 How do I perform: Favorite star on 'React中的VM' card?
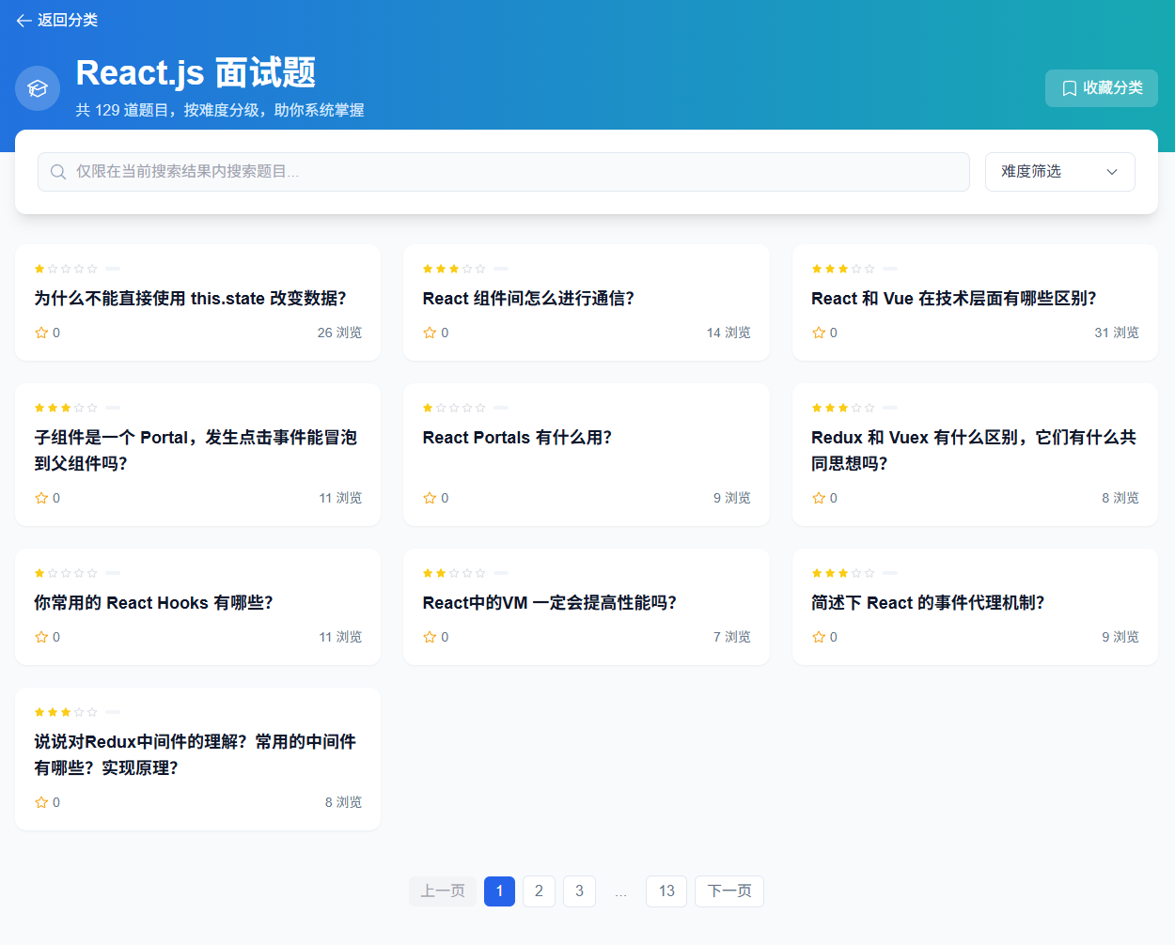pos(430,637)
